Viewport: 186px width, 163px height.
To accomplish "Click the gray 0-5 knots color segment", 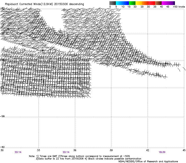I will 113,3.
